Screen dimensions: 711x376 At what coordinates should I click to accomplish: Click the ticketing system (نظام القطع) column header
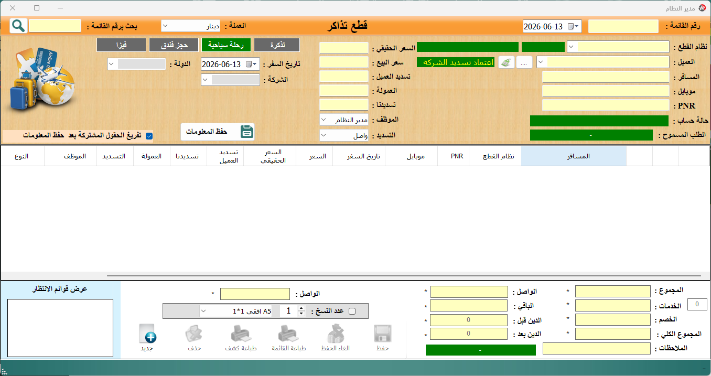click(x=495, y=156)
